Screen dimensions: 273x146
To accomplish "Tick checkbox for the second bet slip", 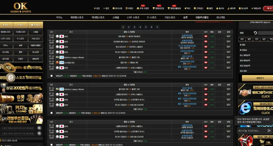I will [51, 113].
